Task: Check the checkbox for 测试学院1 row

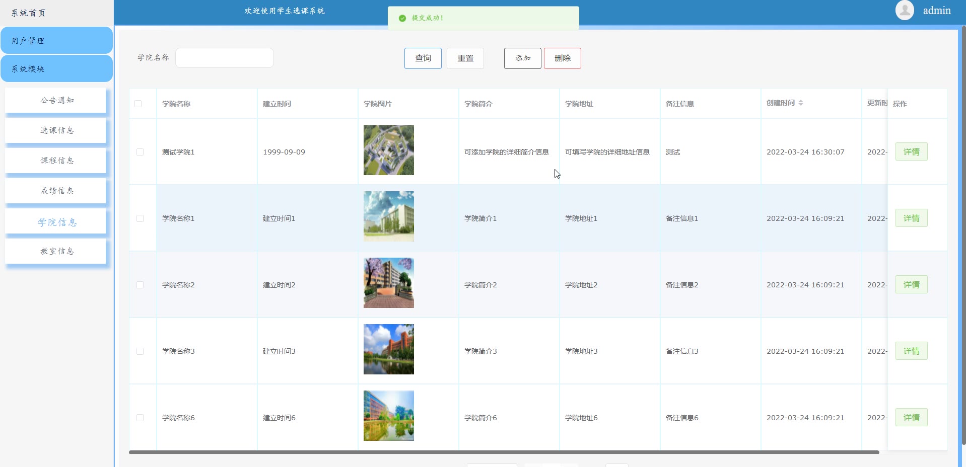Action: point(140,152)
